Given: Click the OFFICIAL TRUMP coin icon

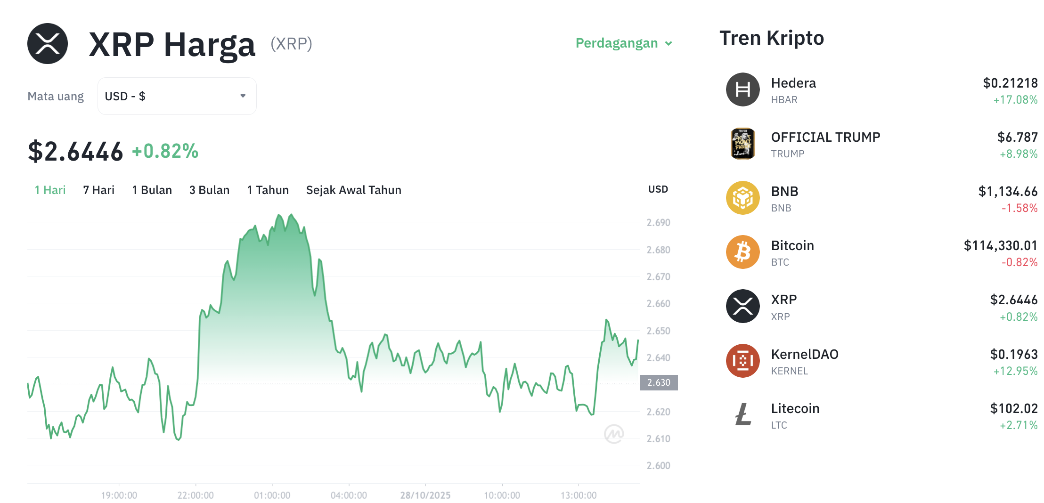Looking at the screenshot, I should pyautogui.click(x=742, y=144).
